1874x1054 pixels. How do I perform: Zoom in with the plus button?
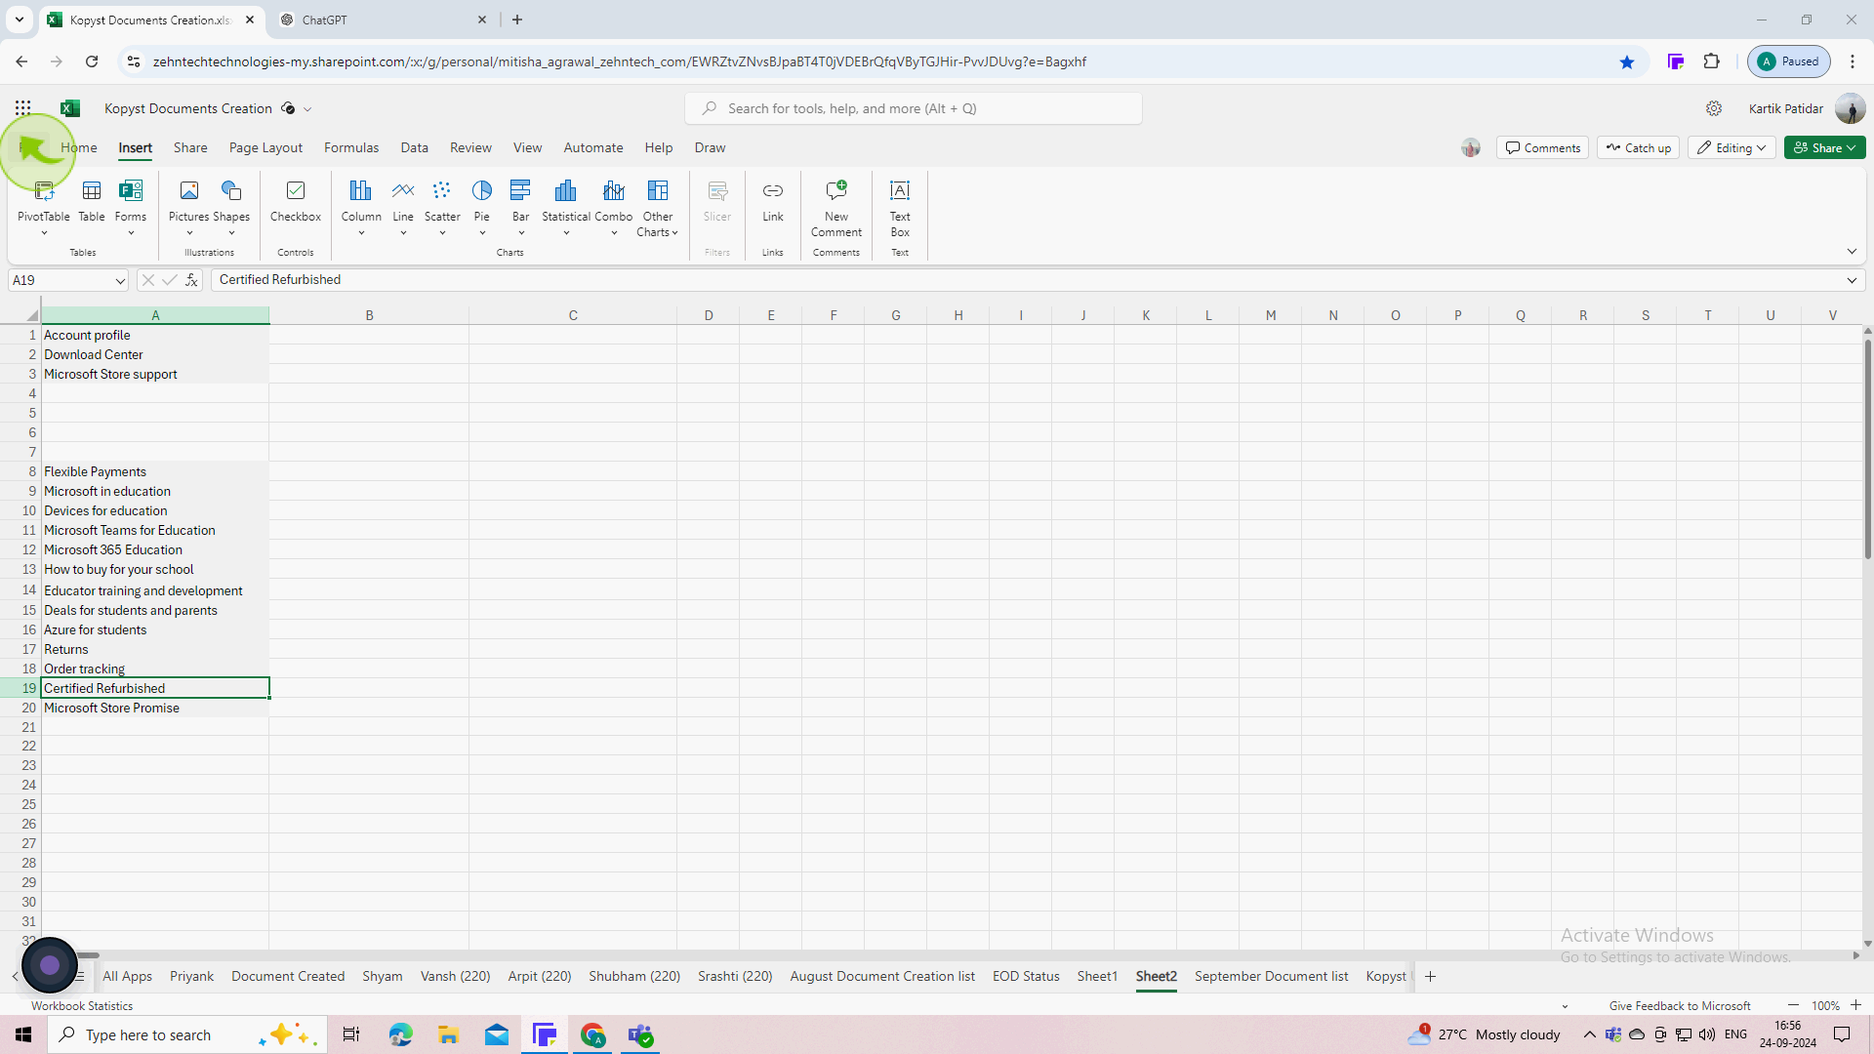[x=1855, y=1005]
